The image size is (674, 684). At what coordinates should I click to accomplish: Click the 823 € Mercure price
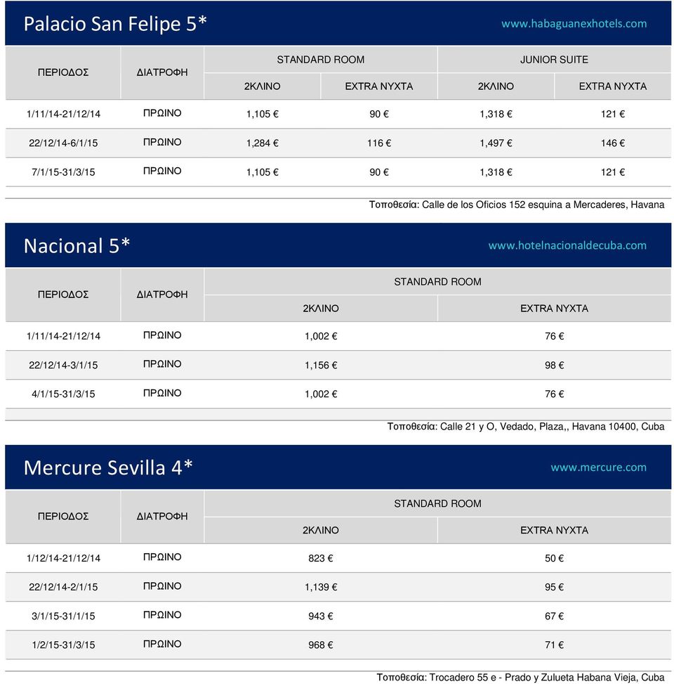pyautogui.click(x=321, y=558)
